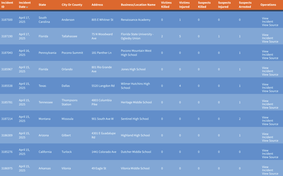This screenshot has width=283, height=176.
Task: Click the address 4301 E Guadalupe Rd
Action: pos(104,135)
